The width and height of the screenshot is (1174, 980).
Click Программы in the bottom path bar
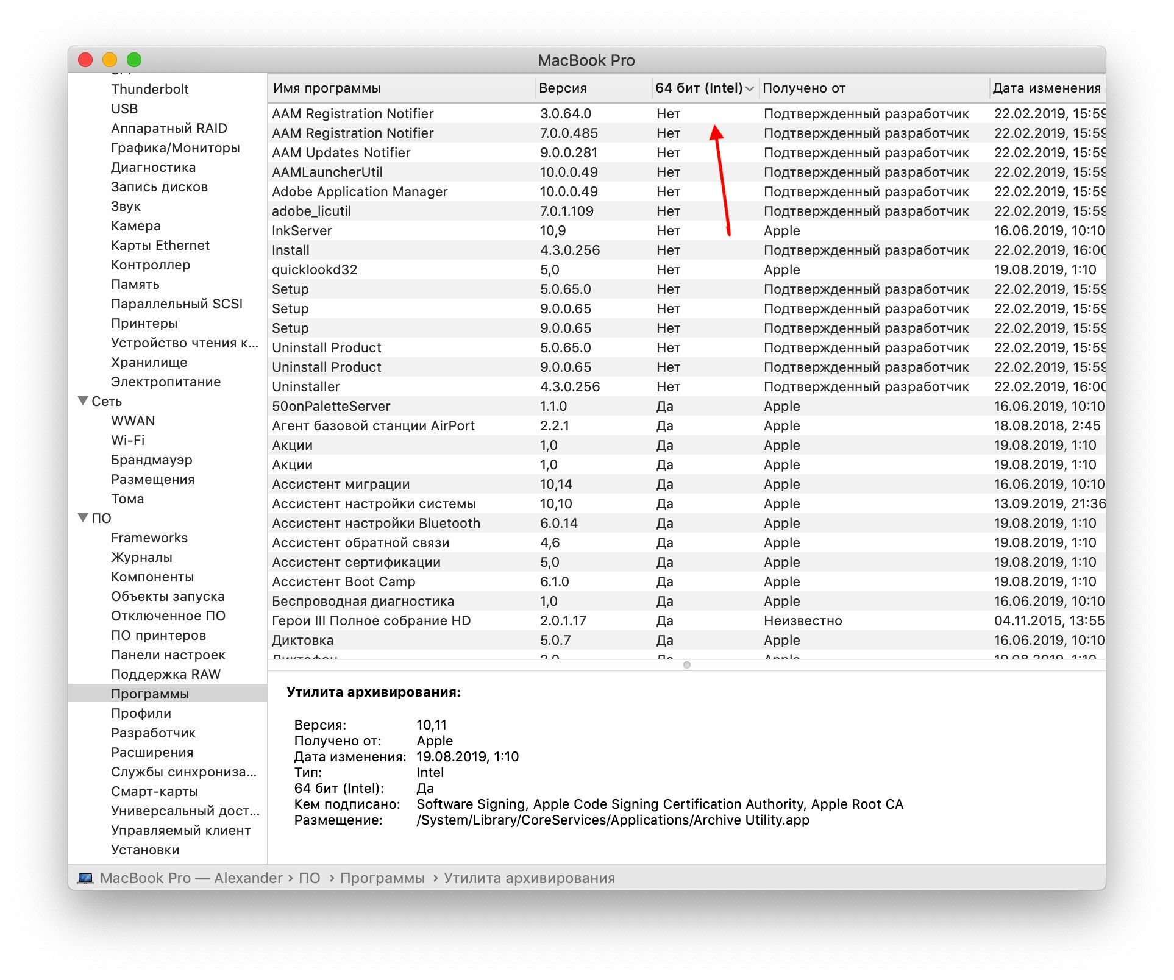tap(382, 878)
